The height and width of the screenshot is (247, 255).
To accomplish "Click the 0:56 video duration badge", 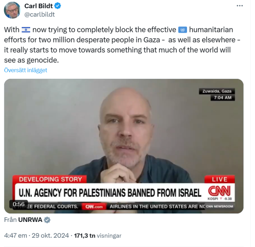I will (x=19, y=204).
